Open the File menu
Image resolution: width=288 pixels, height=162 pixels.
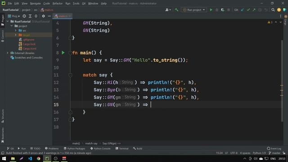[x=10, y=3]
